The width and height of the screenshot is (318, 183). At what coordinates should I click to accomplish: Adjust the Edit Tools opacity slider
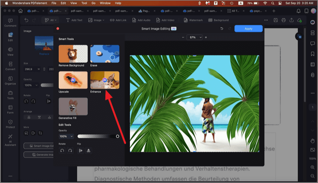(98, 137)
